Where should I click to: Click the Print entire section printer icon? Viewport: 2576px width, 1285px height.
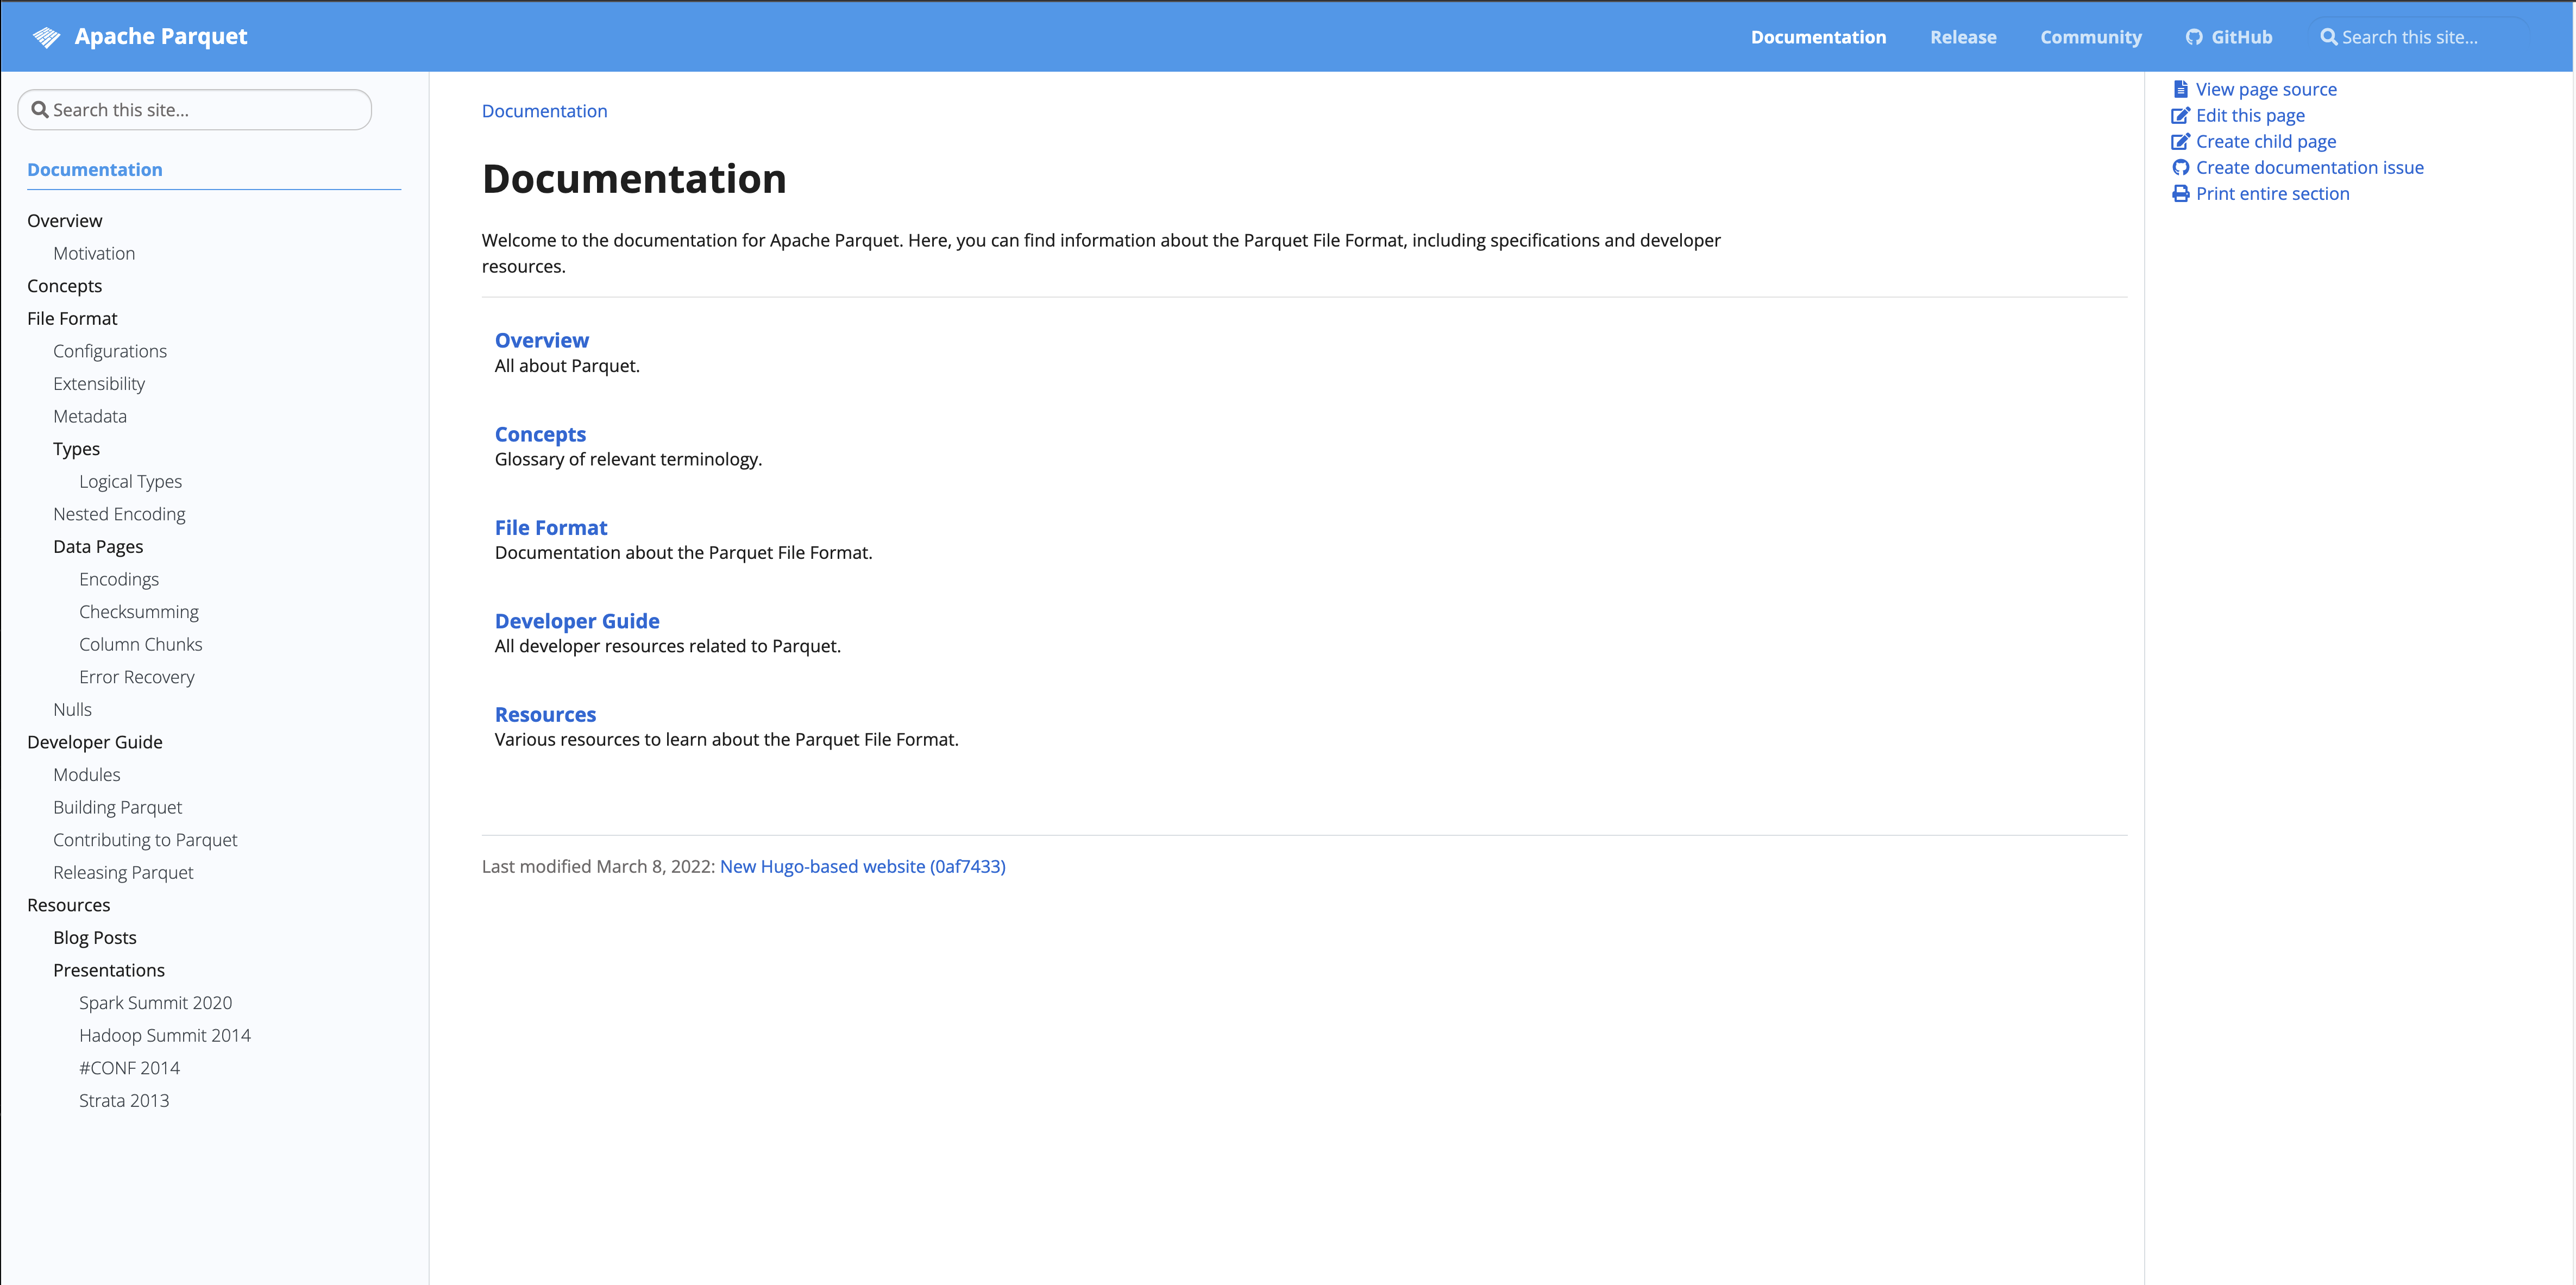click(x=2181, y=193)
